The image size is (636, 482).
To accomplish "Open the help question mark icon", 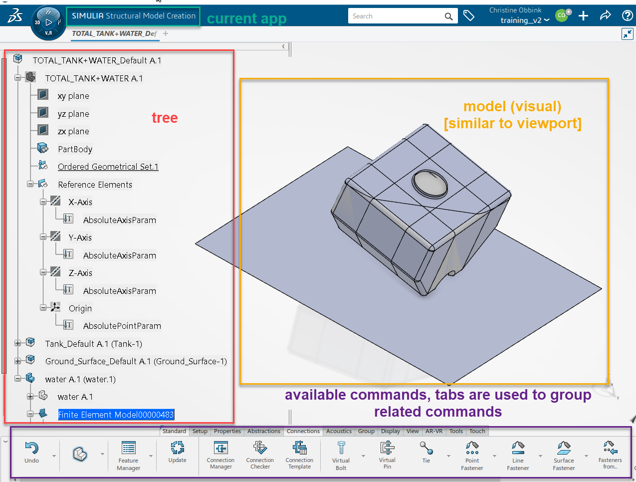I will [628, 16].
